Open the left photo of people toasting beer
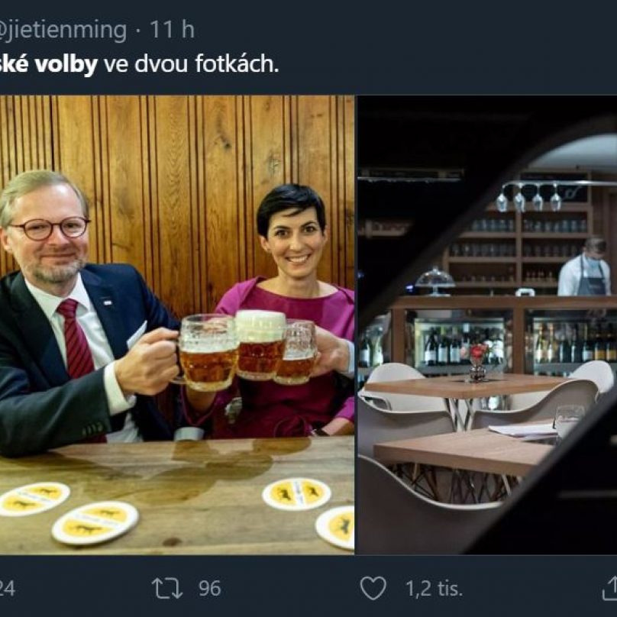617x617 pixels. click(177, 325)
